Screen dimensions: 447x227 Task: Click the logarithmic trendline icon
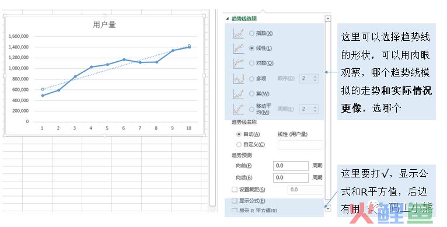(238, 63)
